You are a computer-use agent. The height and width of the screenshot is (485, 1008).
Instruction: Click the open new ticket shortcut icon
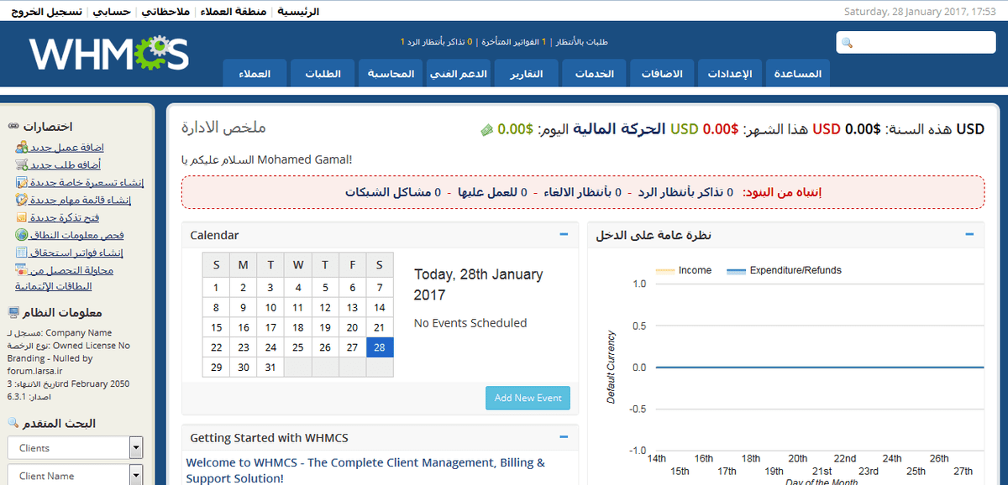[22, 218]
